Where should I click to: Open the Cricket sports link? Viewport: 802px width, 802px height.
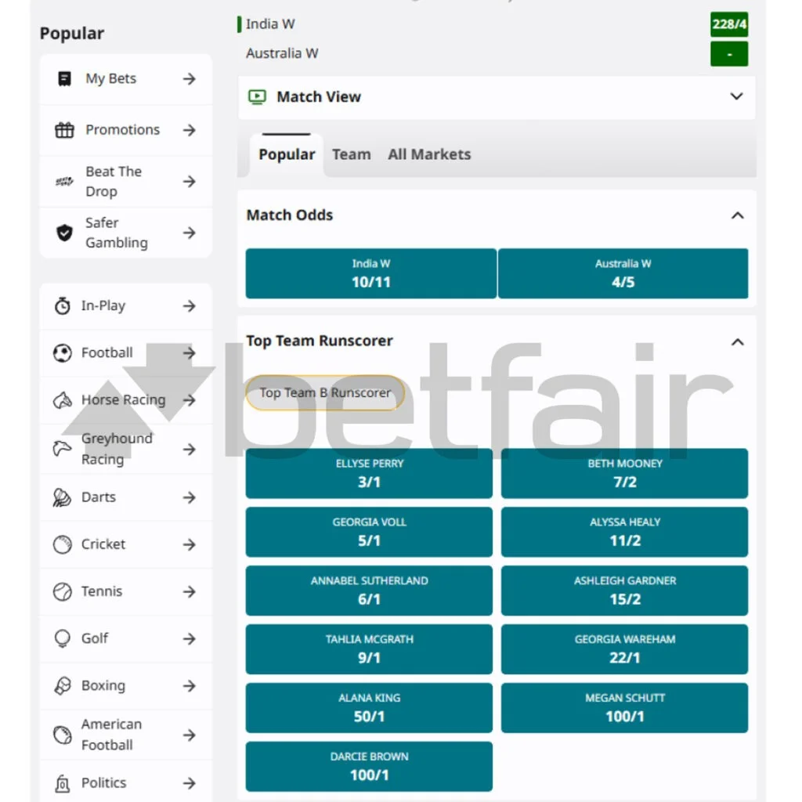pos(103,544)
